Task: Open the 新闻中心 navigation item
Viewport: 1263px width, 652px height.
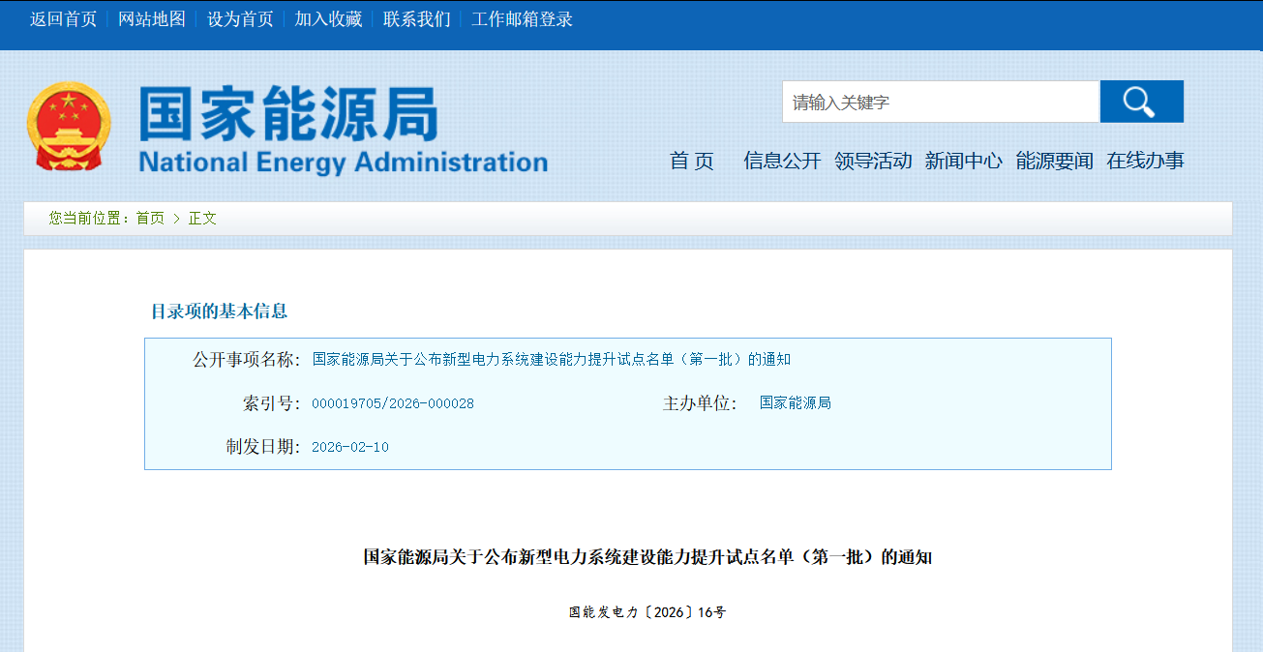Action: pyautogui.click(x=963, y=162)
